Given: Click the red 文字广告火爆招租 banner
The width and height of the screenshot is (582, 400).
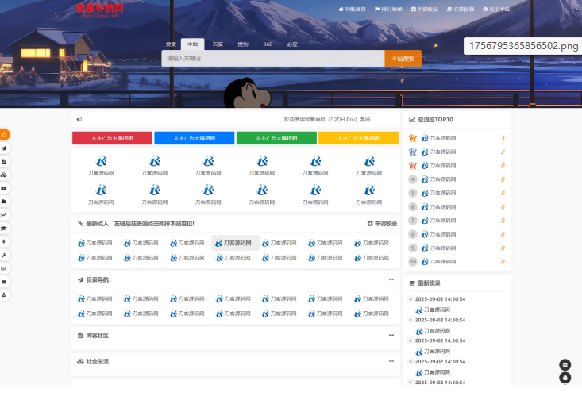Looking at the screenshot, I should tap(112, 138).
